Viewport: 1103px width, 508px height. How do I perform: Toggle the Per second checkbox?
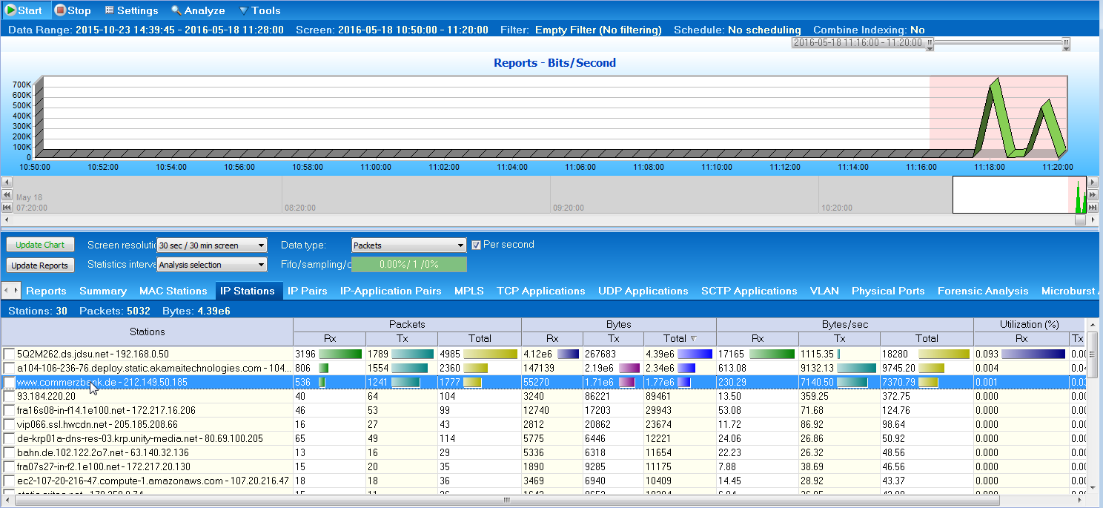(477, 245)
